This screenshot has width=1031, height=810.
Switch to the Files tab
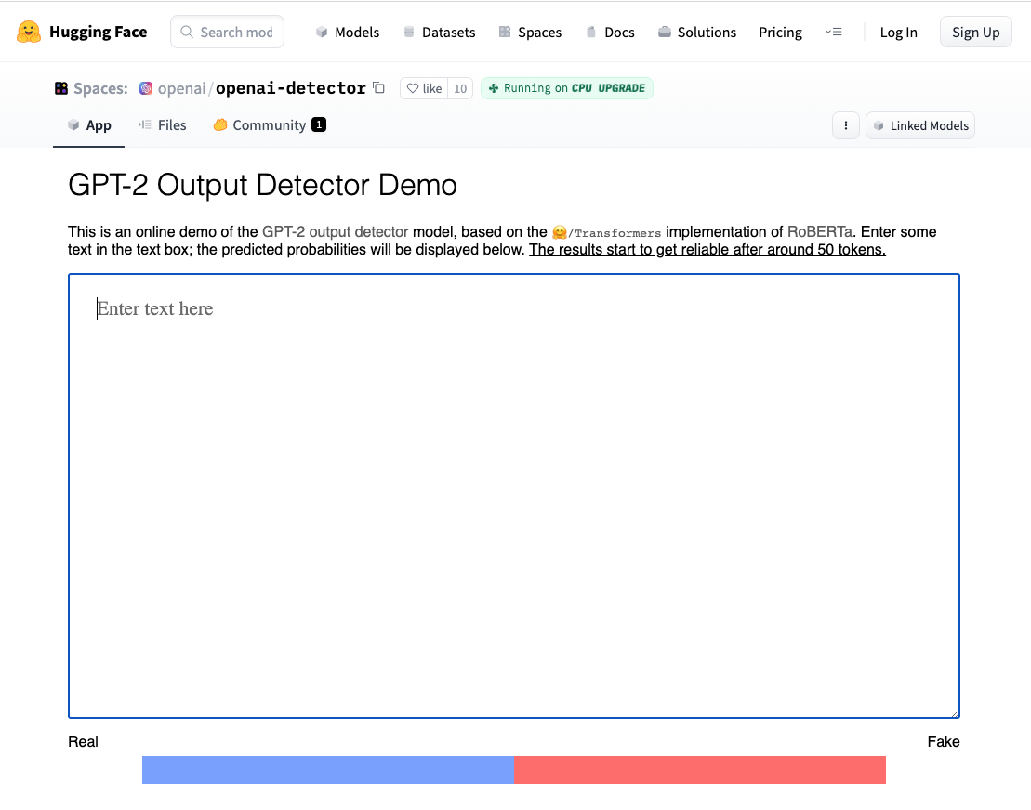point(163,124)
